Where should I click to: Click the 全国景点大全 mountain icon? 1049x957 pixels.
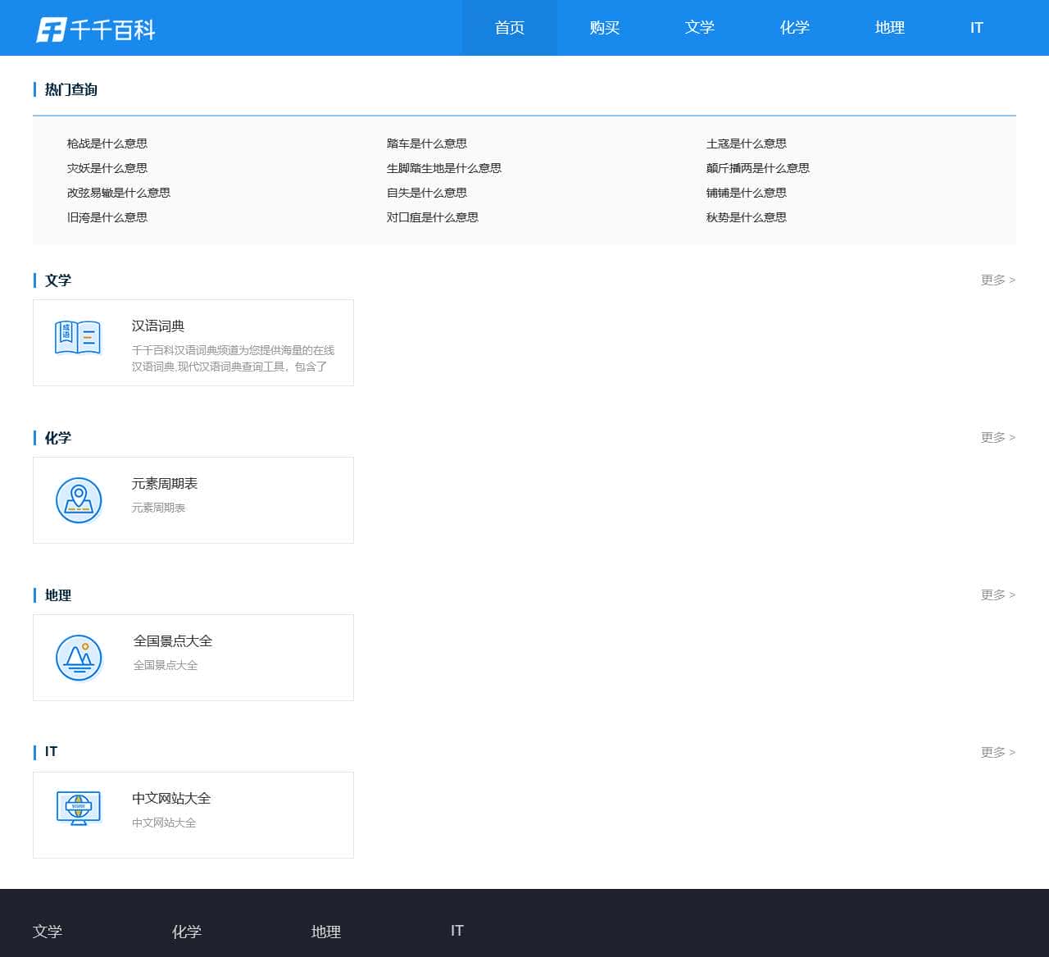click(79, 658)
